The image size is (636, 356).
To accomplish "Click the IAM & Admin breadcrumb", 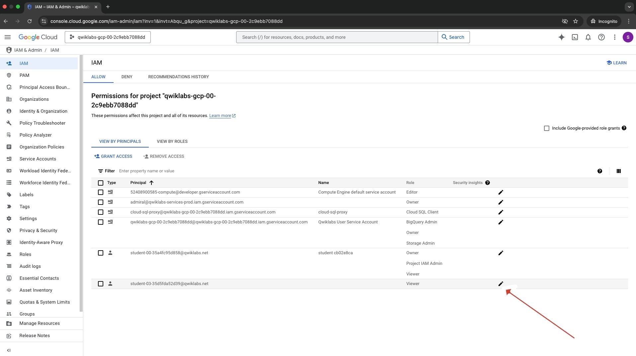I will click(28, 50).
